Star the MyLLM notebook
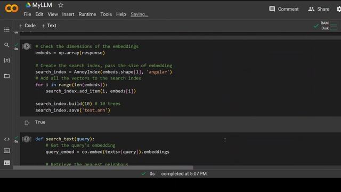The image size is (341, 192). [x=61, y=5]
